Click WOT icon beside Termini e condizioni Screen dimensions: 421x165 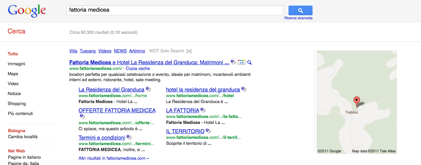(x=129, y=137)
